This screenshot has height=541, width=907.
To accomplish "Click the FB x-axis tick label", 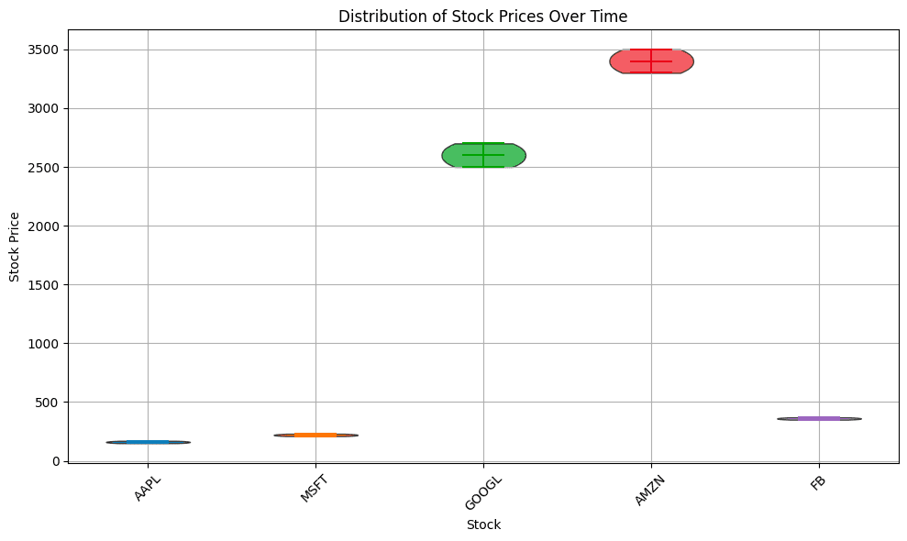I will 818,482.
